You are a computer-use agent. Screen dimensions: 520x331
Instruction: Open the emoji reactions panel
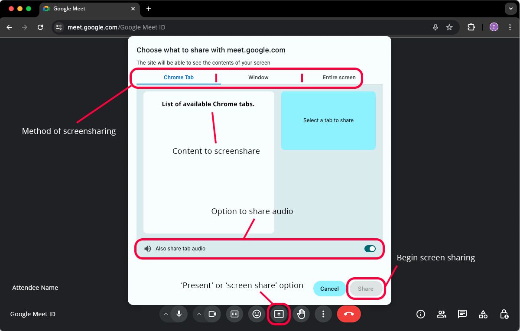pos(257,314)
